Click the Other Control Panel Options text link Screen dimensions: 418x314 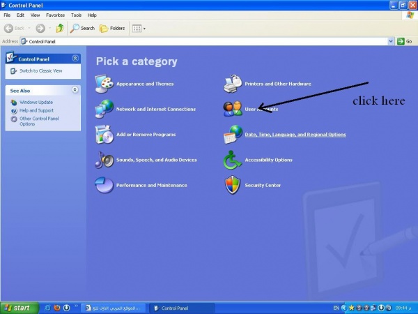pos(39,121)
